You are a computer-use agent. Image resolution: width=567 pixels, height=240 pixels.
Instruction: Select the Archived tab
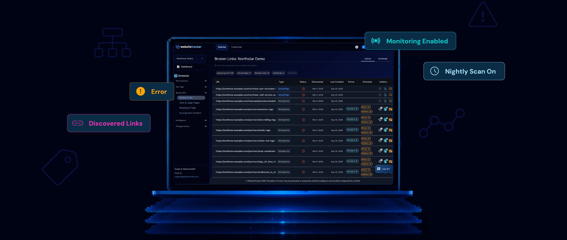coord(383,59)
